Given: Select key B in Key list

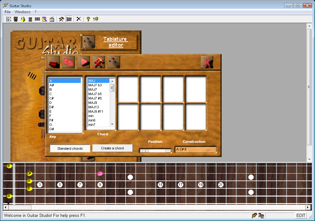Looking at the screenshot, I should [x=65, y=89].
